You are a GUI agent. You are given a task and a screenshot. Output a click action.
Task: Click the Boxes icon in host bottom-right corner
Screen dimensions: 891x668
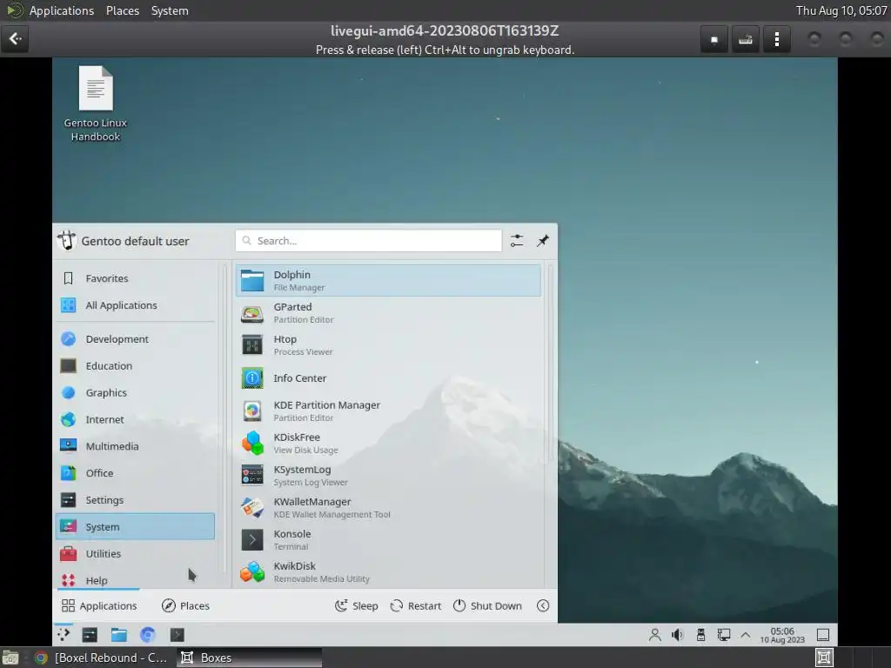(x=824, y=658)
